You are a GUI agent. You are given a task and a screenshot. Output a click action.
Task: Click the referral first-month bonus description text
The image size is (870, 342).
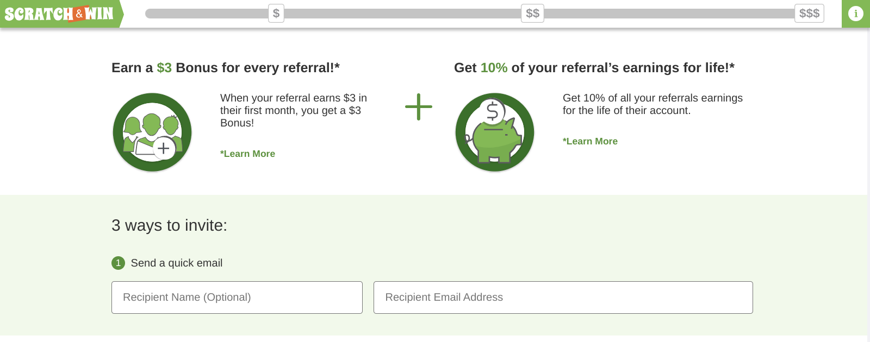(x=294, y=111)
